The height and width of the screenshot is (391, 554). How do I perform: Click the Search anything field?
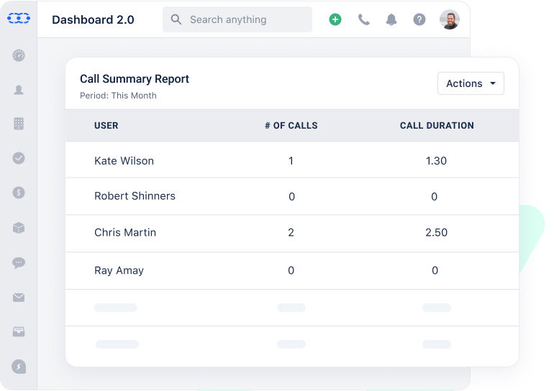point(237,19)
